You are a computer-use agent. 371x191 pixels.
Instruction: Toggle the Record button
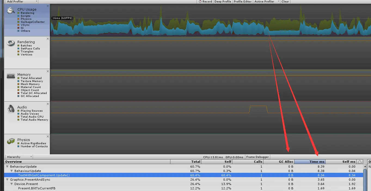click(x=205, y=2)
